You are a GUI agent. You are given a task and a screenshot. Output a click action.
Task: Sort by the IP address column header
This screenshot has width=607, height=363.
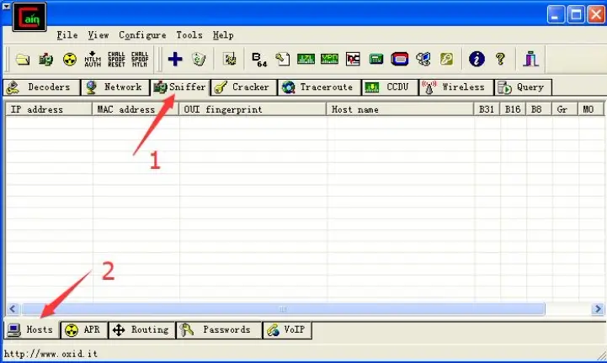[48, 109]
